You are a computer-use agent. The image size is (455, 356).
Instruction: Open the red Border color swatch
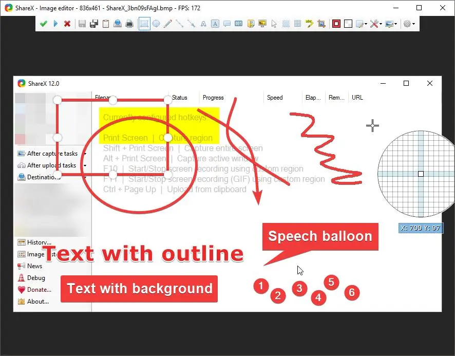(336, 24)
